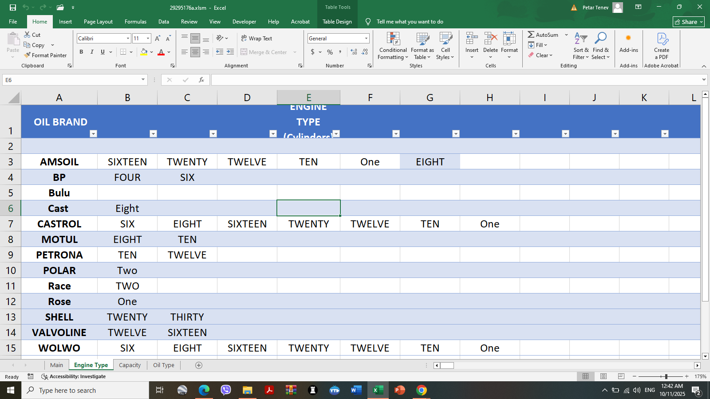This screenshot has width=710, height=399.
Task: Click the Format Painter brush
Action: pyautogui.click(x=28, y=55)
